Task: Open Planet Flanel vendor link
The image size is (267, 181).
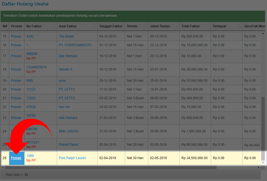Action: coord(69,144)
